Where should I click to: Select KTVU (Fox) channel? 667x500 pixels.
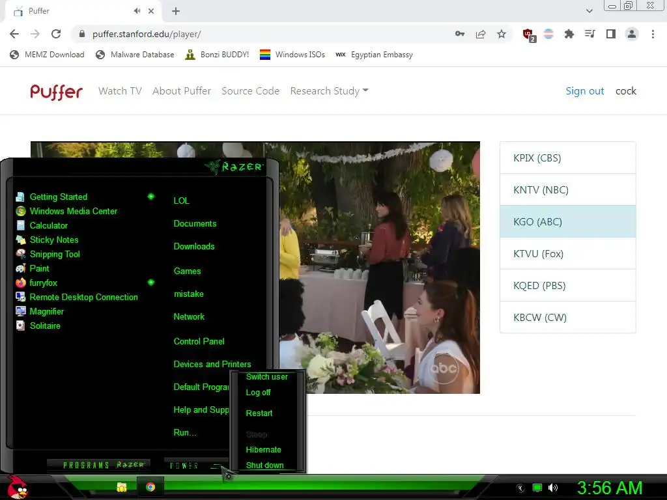point(568,253)
